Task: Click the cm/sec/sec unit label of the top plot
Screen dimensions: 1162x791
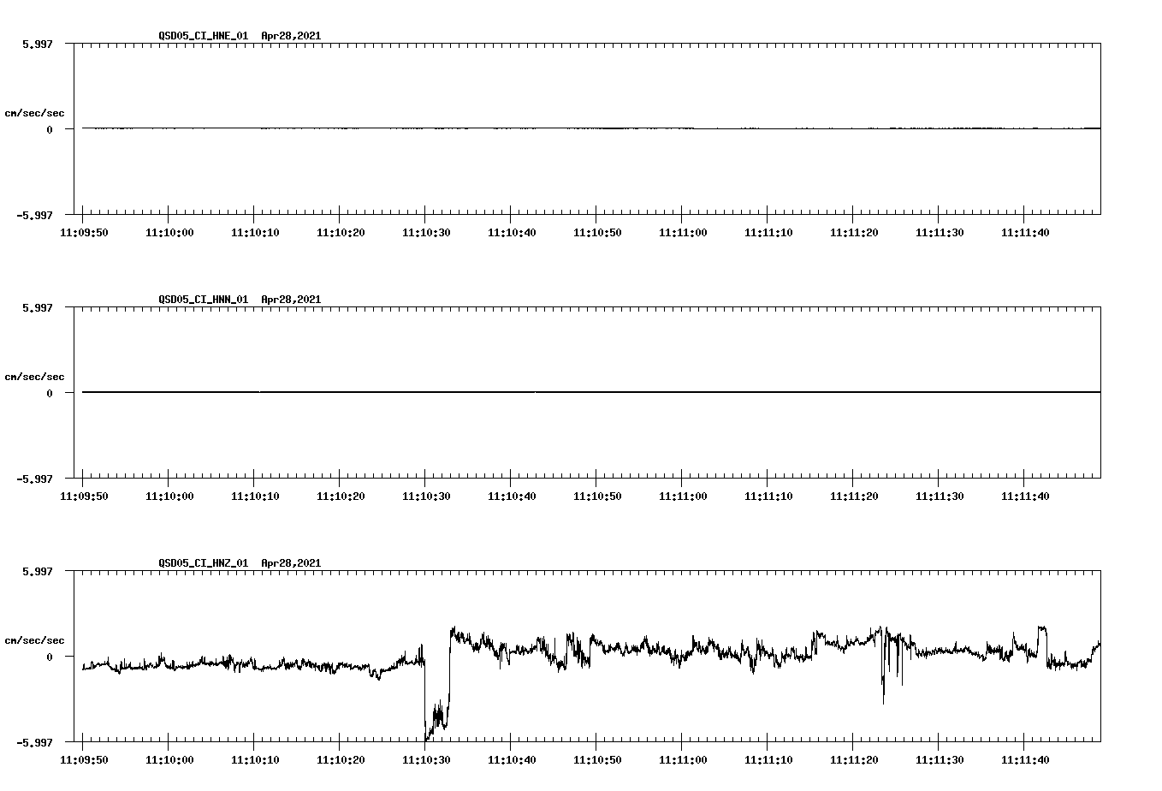Action: [x=35, y=114]
